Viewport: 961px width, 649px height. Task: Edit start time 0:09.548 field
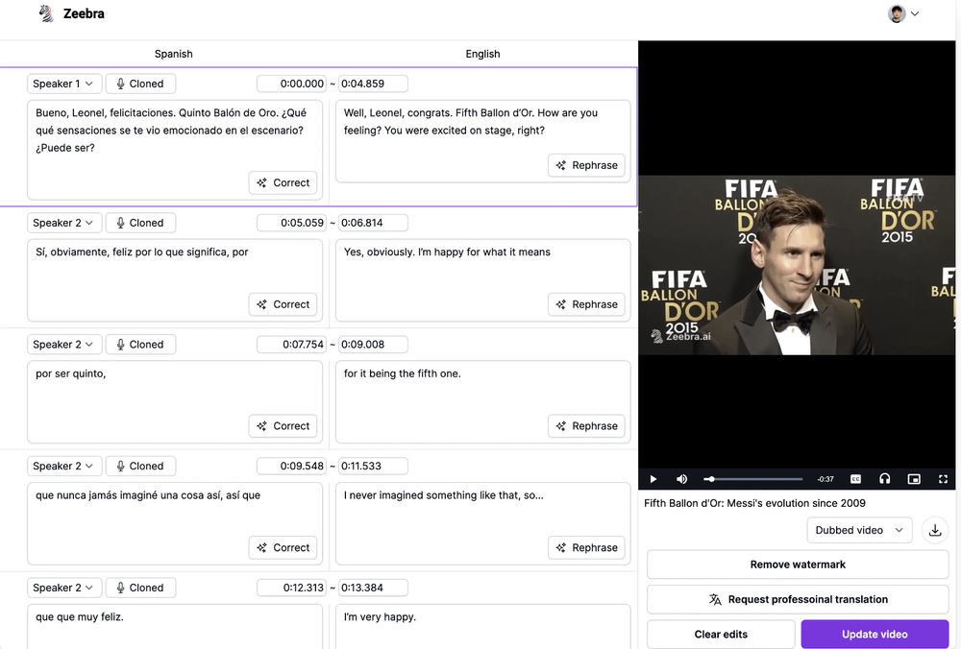pos(292,466)
